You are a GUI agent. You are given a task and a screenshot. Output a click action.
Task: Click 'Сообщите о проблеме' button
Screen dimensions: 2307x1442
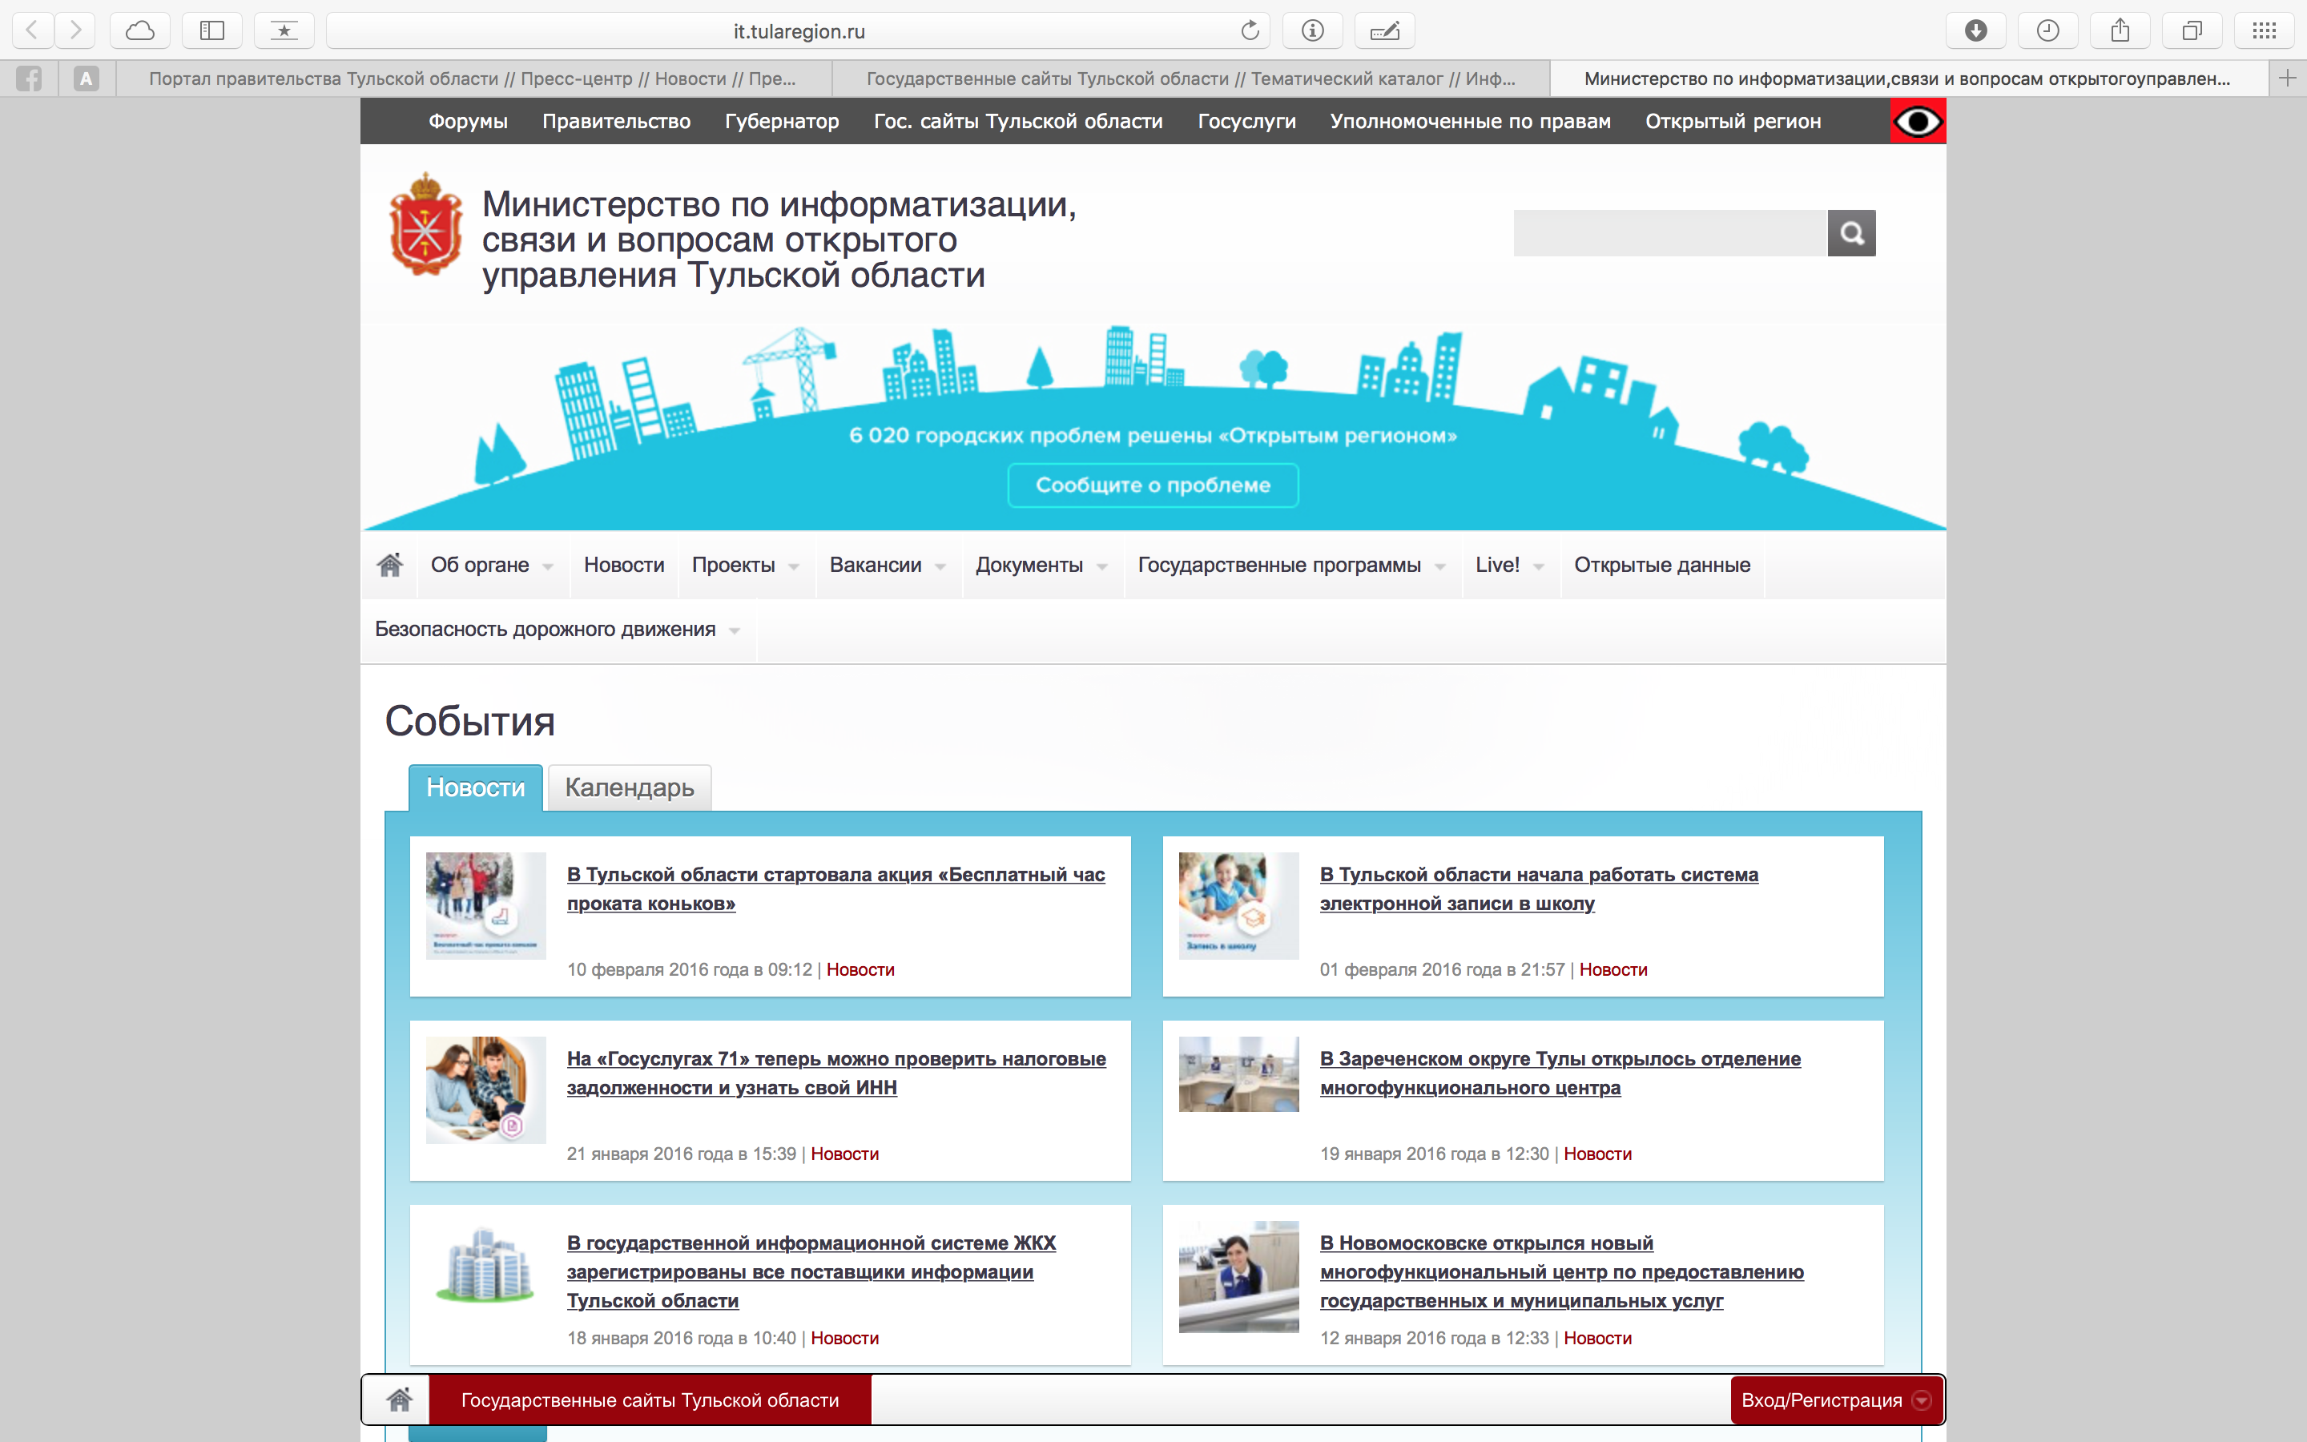pyautogui.click(x=1153, y=485)
